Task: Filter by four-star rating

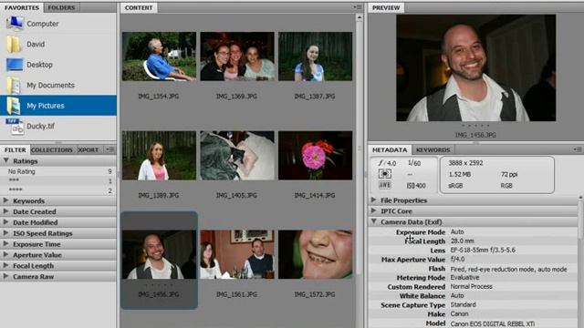Action: (x=58, y=190)
